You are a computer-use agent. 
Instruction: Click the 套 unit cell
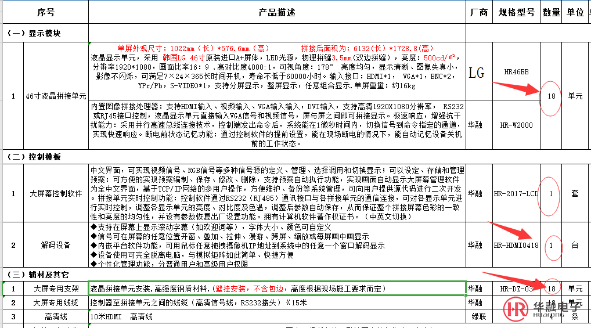click(575, 193)
